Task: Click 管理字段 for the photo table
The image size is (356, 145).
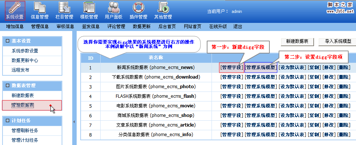Action: click(231, 87)
